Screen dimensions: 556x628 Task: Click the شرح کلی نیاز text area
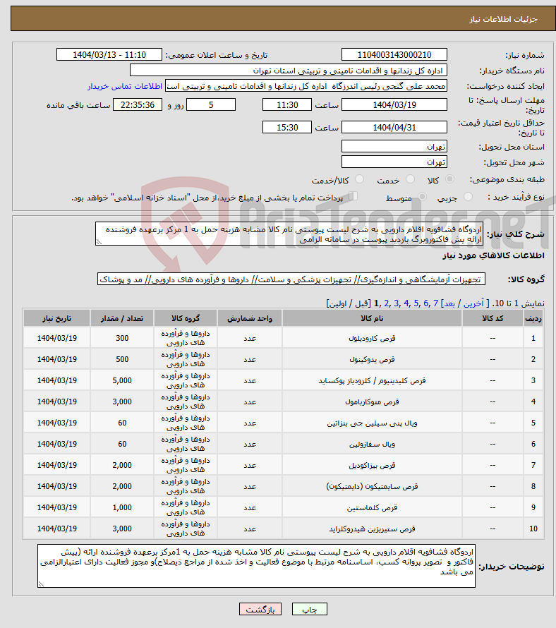point(289,234)
